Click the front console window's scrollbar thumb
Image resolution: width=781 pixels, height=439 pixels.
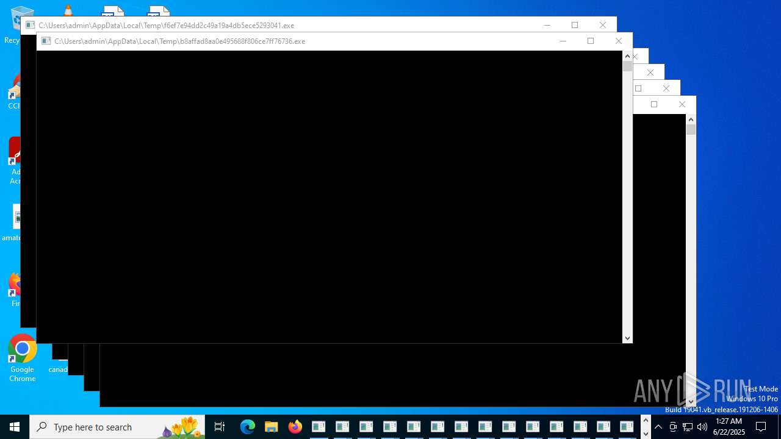point(627,66)
